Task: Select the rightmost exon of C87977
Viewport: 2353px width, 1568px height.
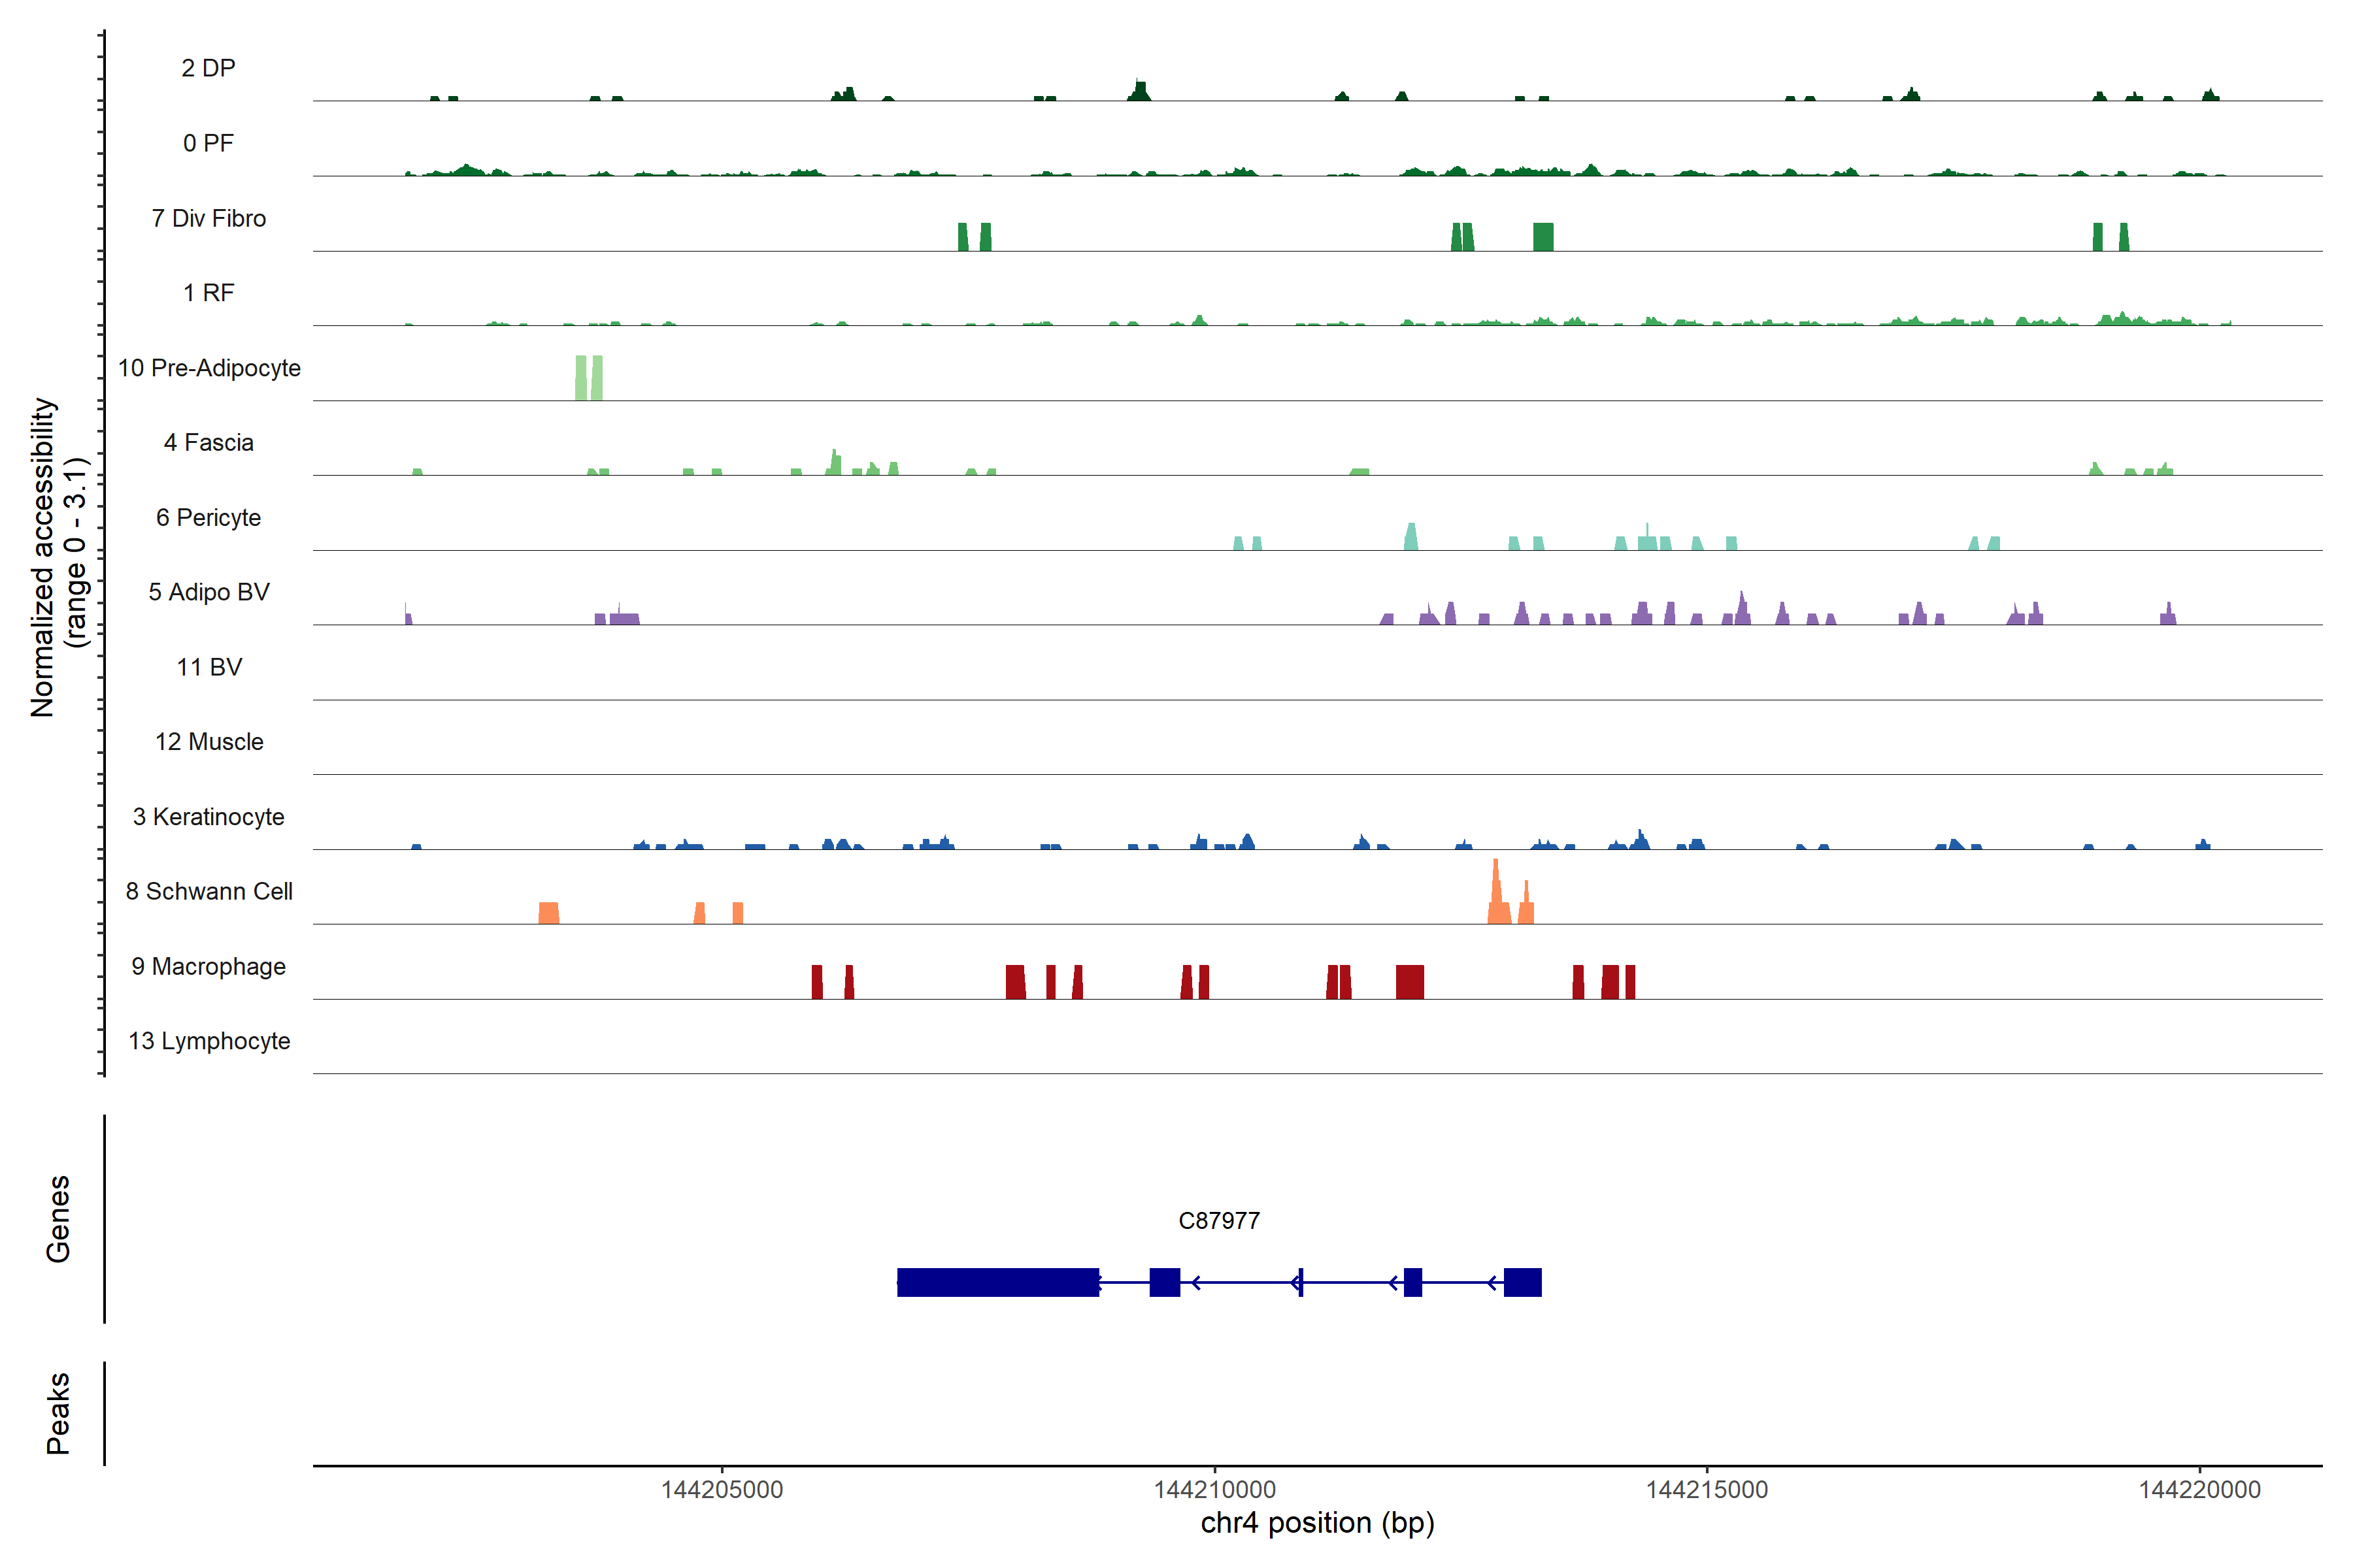Action: click(1522, 1282)
